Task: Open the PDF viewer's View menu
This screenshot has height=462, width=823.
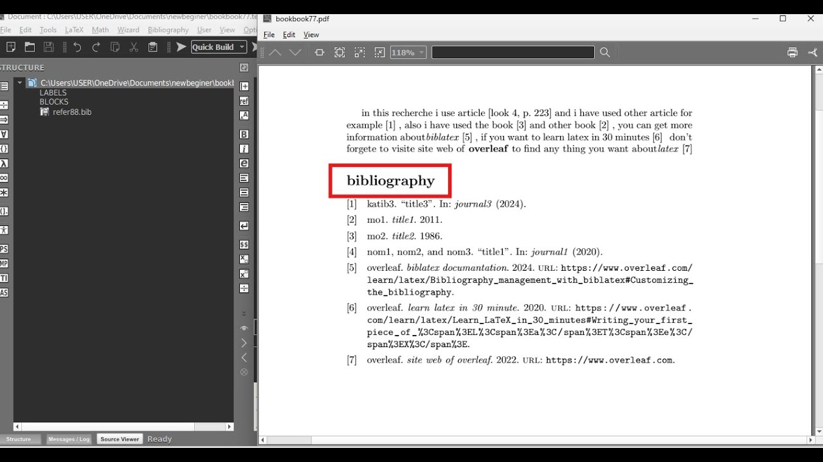Action: [x=311, y=35]
